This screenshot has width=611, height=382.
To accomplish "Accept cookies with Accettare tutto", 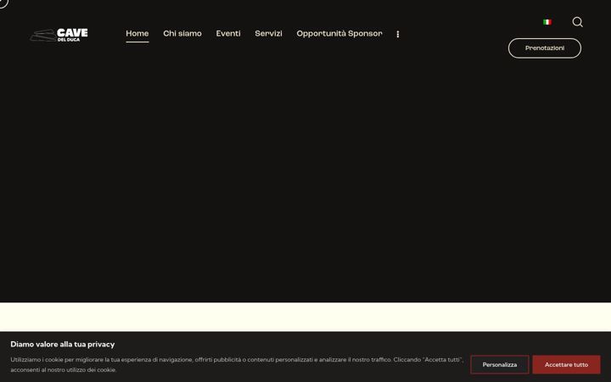I will click(x=566, y=365).
